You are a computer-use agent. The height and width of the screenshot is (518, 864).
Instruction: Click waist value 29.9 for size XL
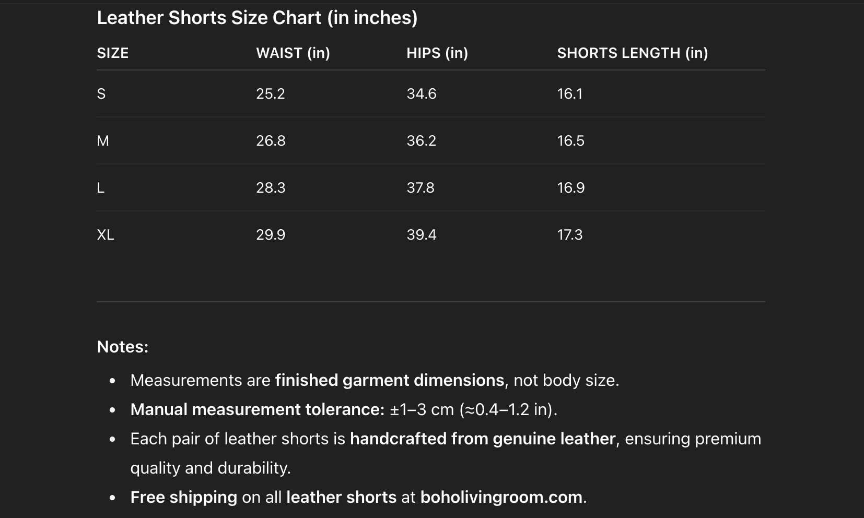[271, 235]
